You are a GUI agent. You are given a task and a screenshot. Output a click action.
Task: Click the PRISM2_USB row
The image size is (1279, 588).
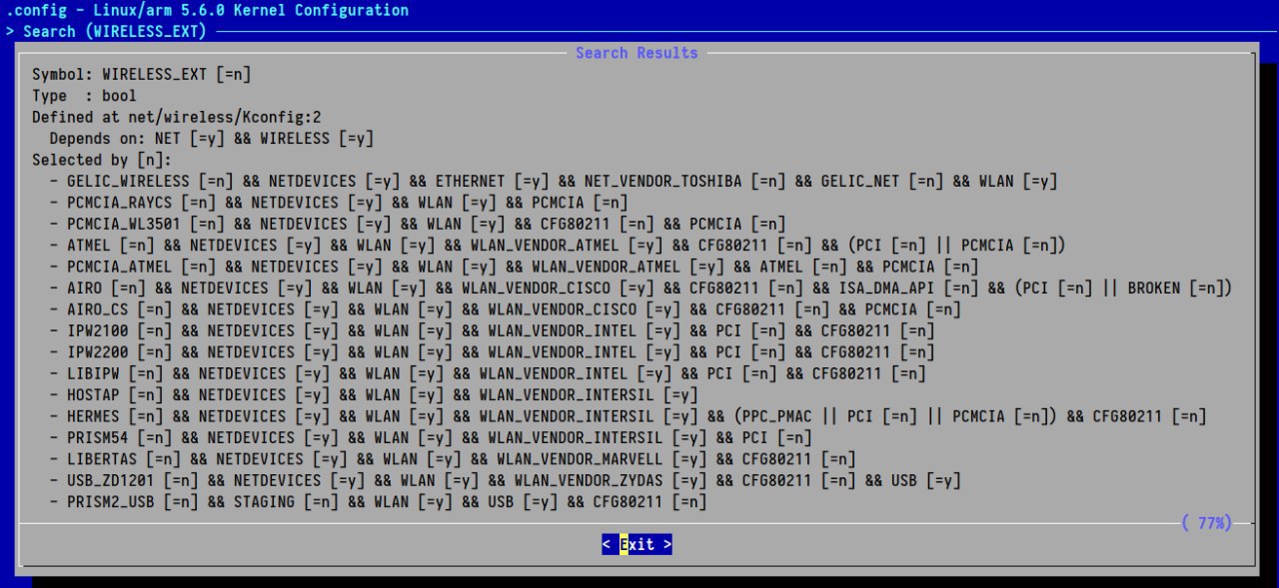pos(379,502)
